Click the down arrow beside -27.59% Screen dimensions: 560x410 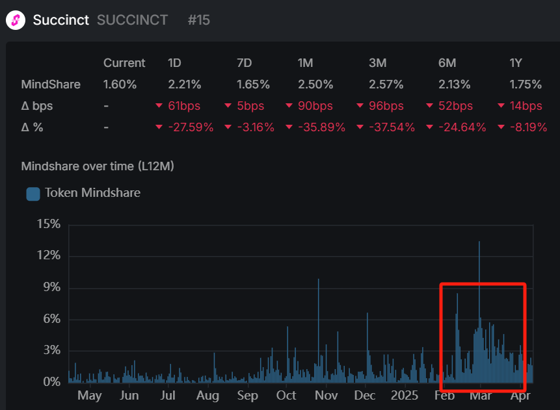pyautogui.click(x=159, y=127)
